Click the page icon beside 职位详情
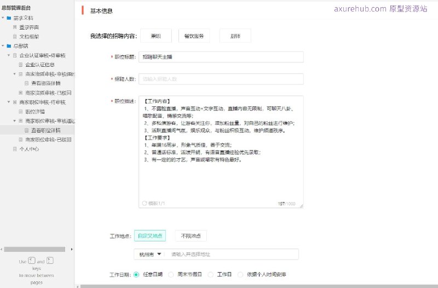Viewport: 438px width, 288px height. [x=21, y=112]
